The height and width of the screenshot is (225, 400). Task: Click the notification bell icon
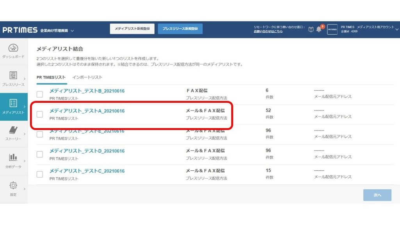[x=319, y=30]
